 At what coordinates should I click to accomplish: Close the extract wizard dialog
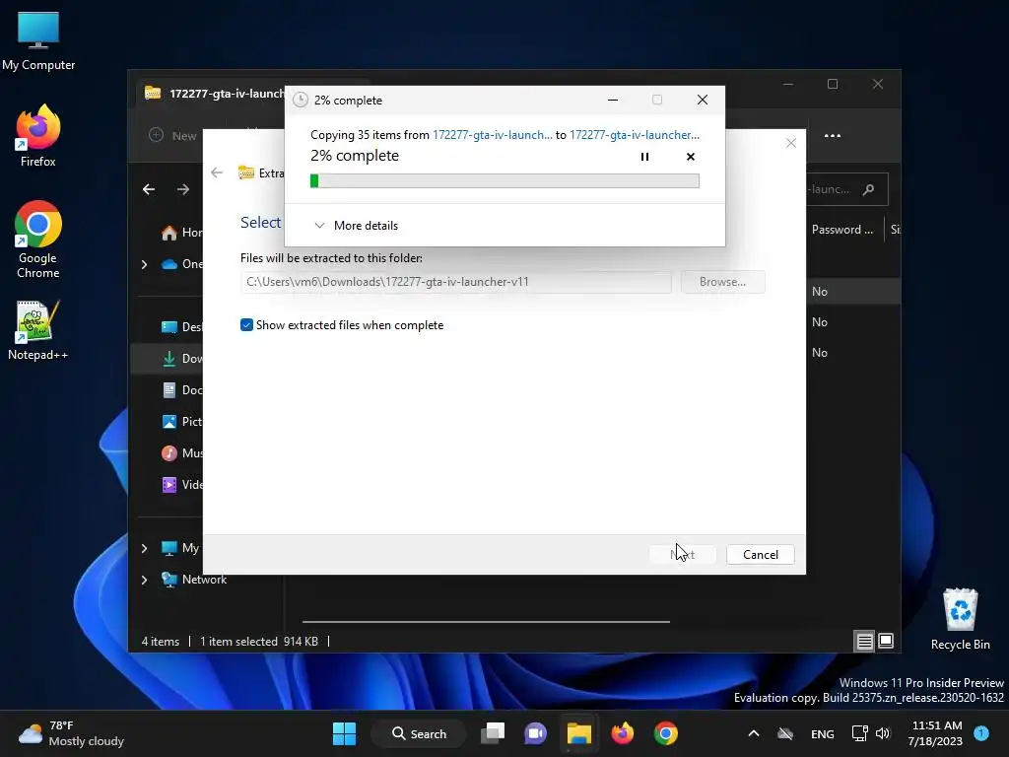pos(791,143)
